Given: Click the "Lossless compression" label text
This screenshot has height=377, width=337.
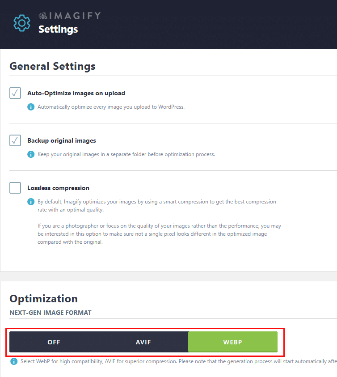Looking at the screenshot, I should coord(58,188).
